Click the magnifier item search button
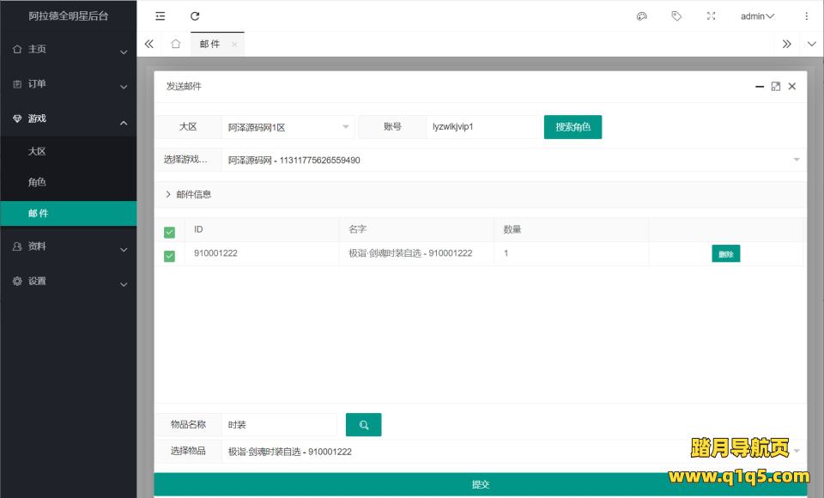Image resolution: width=824 pixels, height=498 pixels. coord(363,425)
